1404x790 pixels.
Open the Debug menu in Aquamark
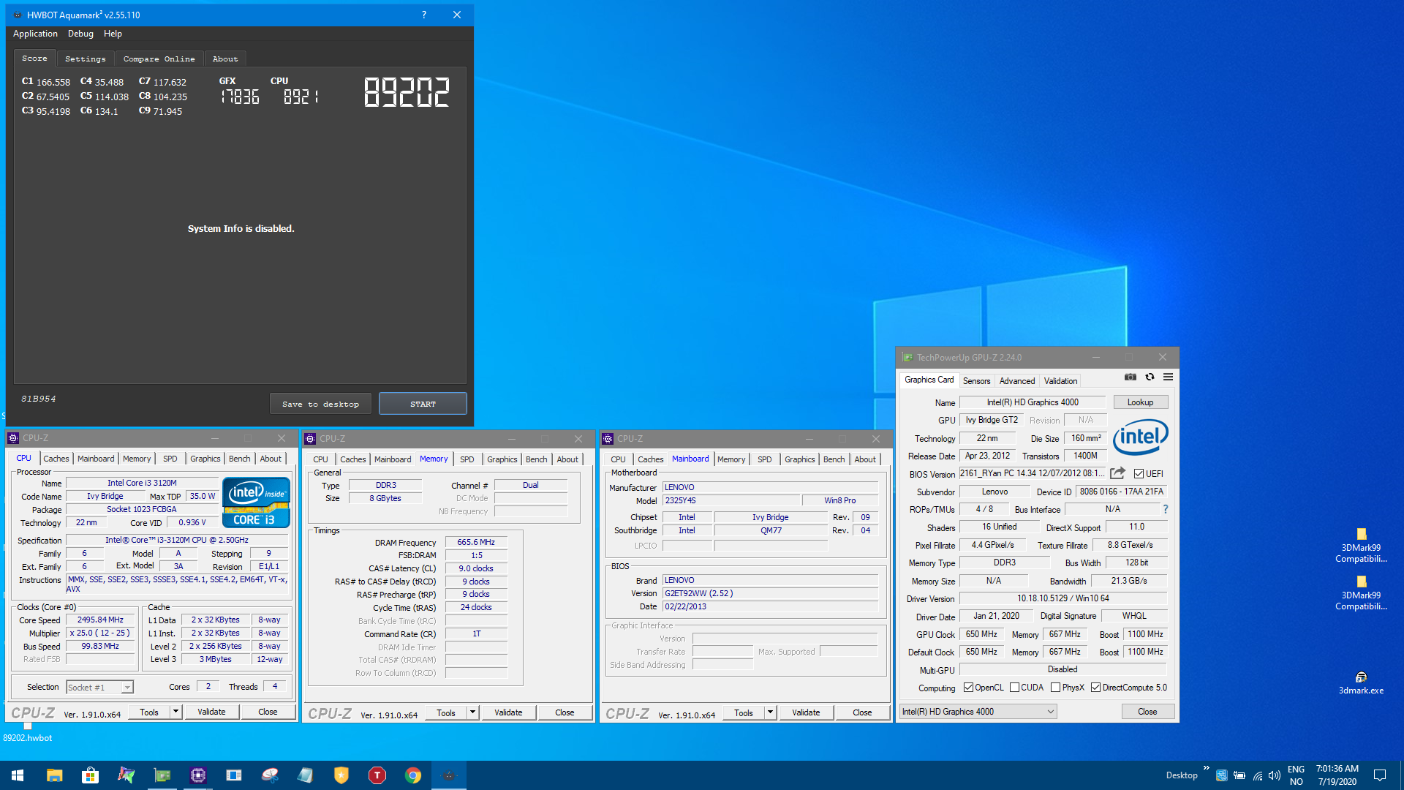[80, 34]
